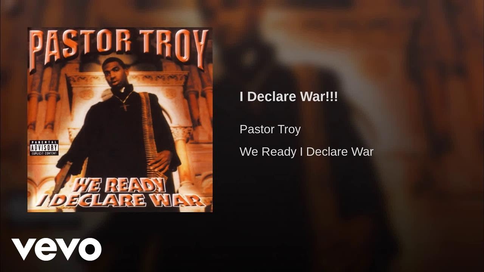
Task: Click the letter V in vevo logo
Action: [24, 250]
